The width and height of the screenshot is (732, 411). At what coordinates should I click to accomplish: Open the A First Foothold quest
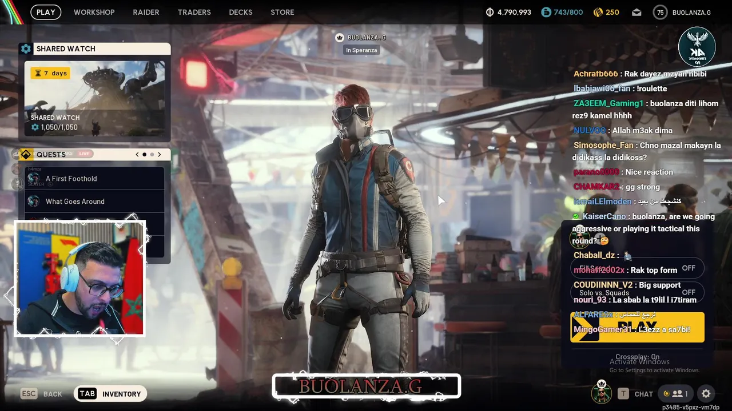pyautogui.click(x=94, y=179)
